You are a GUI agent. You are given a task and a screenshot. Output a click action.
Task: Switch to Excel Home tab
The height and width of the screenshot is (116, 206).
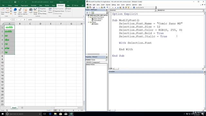(10, 5)
